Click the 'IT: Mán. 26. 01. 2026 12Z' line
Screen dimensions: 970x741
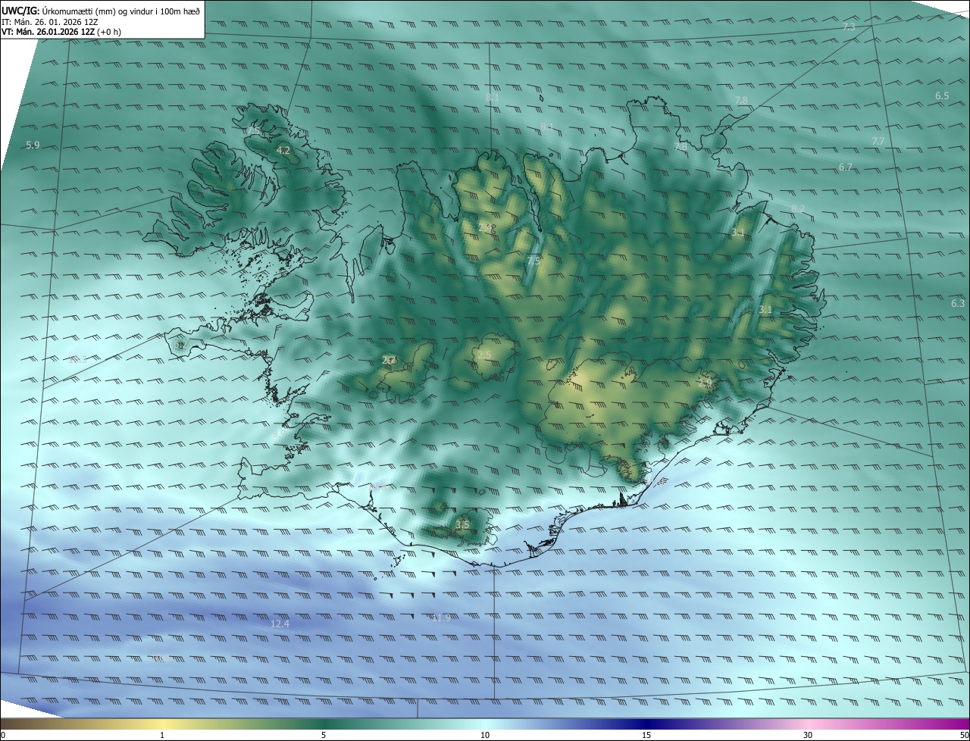pos(49,21)
